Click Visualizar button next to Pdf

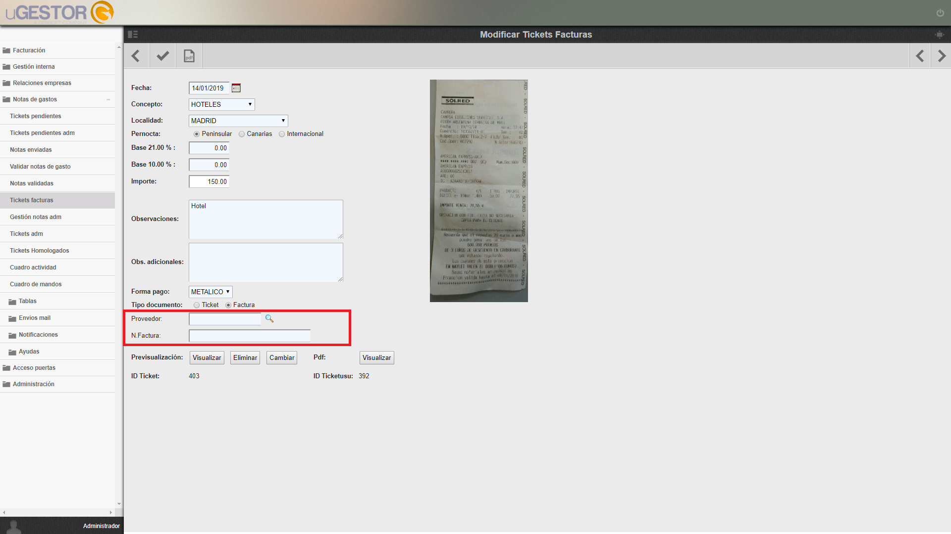point(377,357)
